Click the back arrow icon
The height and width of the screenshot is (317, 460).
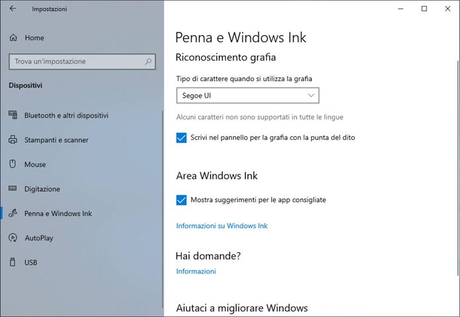[x=13, y=9]
